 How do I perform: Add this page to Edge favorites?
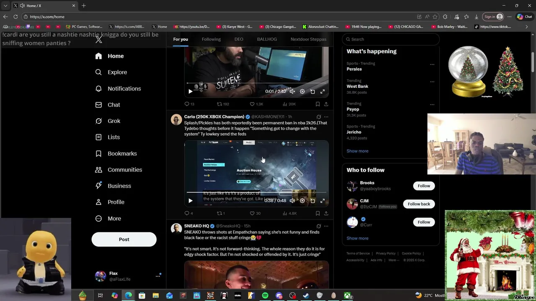click(x=435, y=17)
